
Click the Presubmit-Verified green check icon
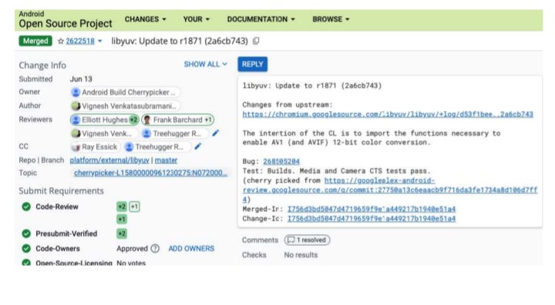pyautogui.click(x=26, y=233)
